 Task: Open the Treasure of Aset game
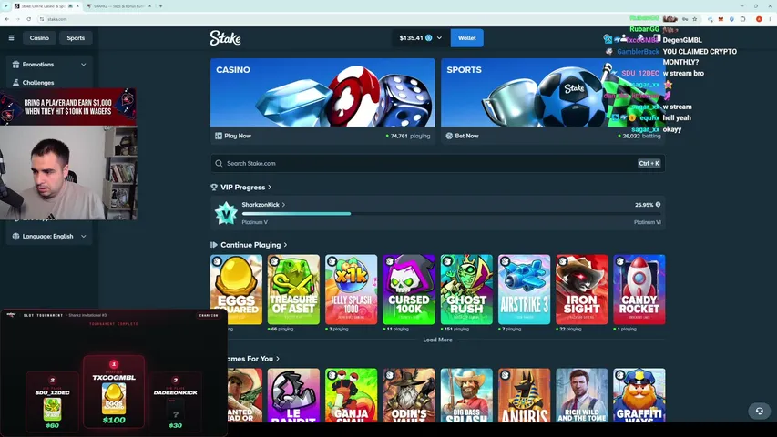pos(294,290)
